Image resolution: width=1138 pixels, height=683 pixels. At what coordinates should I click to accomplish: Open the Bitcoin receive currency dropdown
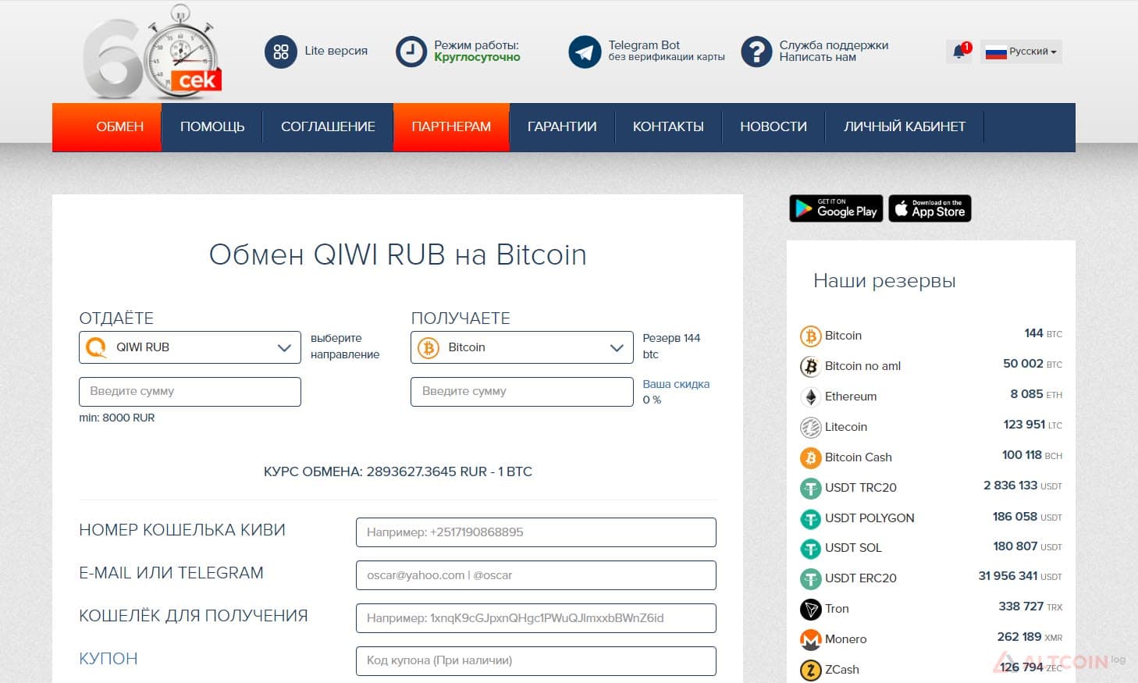coord(521,347)
